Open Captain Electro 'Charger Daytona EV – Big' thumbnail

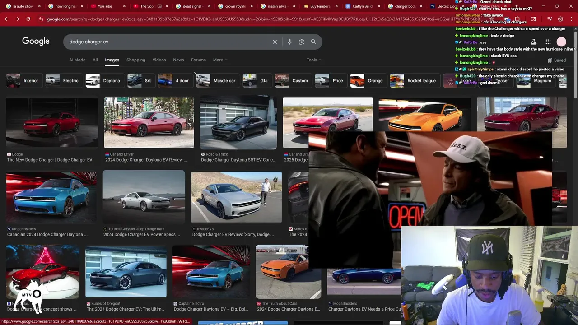click(x=211, y=271)
